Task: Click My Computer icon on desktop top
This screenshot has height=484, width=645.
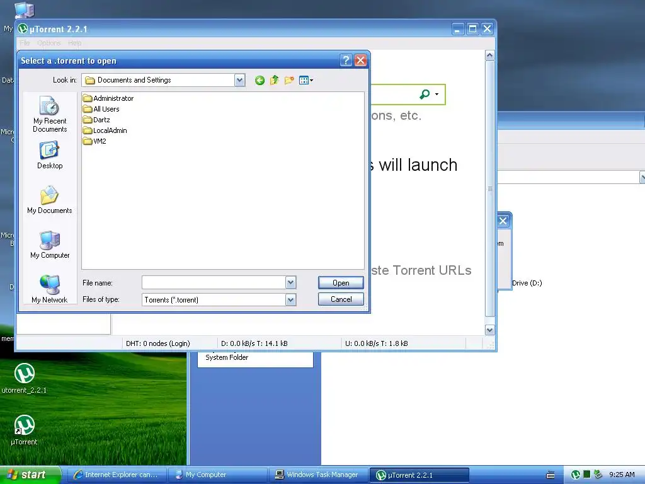Action: coord(24,10)
